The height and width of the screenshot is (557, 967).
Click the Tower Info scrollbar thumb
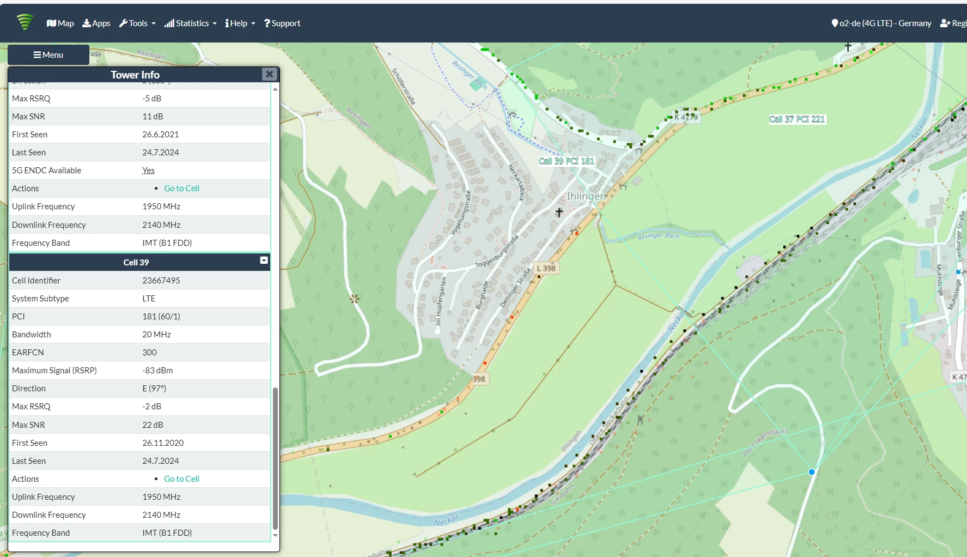click(x=275, y=458)
